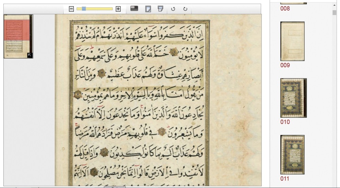Click the page label 010

pyautogui.click(x=285, y=122)
